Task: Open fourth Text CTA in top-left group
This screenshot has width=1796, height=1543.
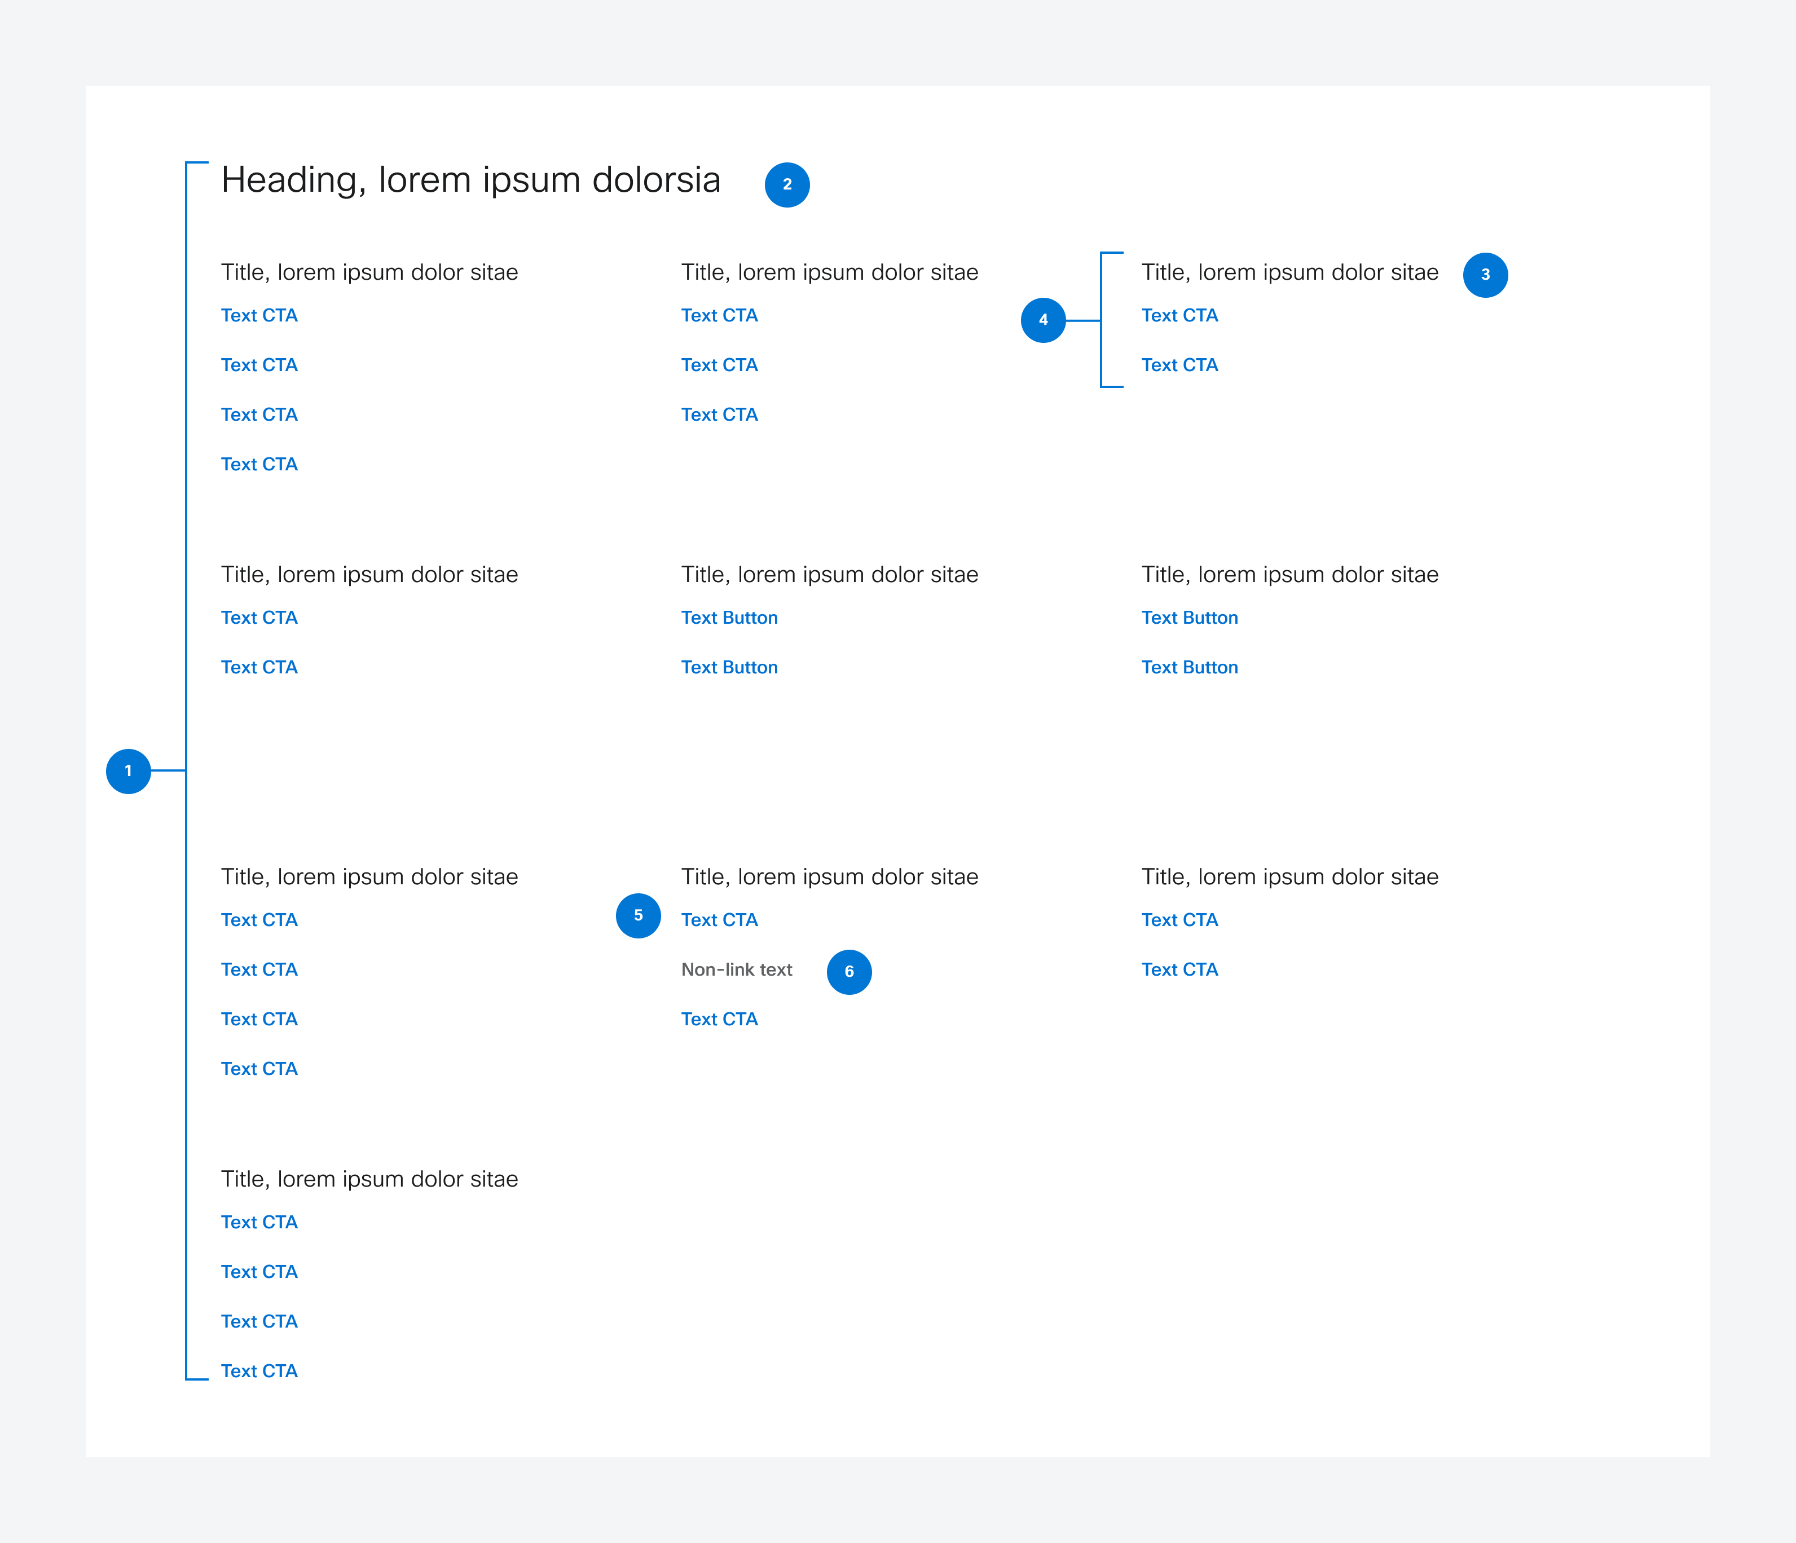Action: click(259, 465)
